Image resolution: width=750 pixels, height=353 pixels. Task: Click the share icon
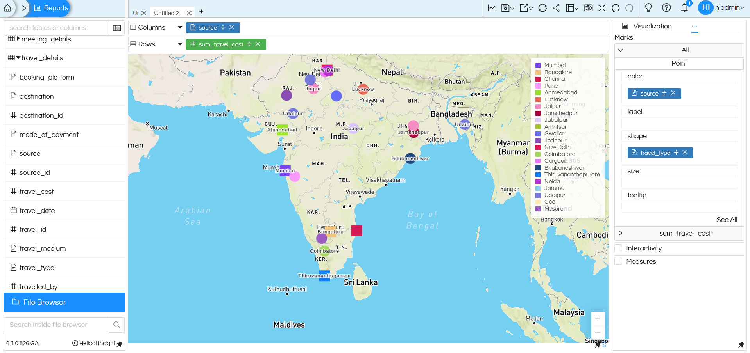click(x=556, y=7)
